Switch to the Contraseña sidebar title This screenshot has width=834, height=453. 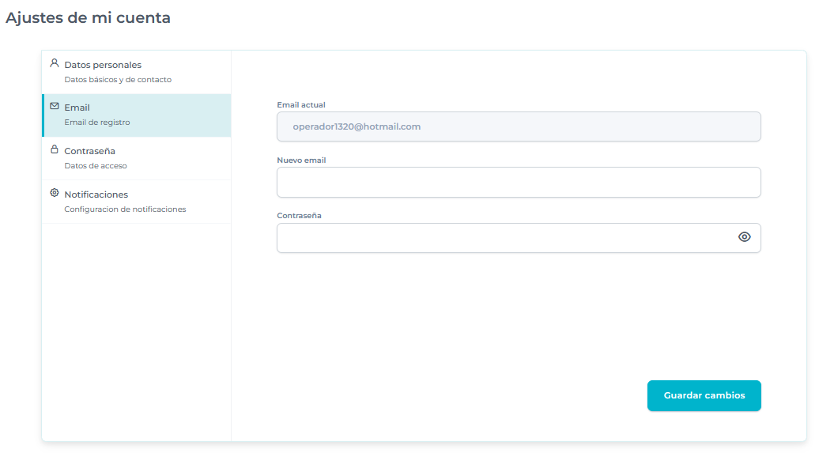click(x=89, y=151)
